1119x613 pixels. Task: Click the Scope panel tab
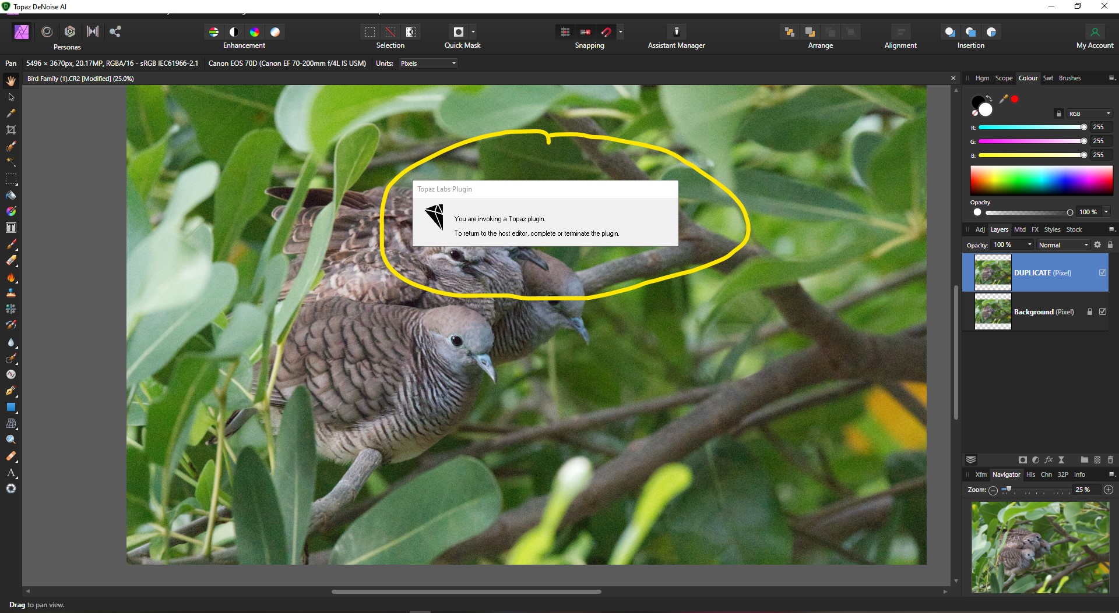[x=1004, y=78]
